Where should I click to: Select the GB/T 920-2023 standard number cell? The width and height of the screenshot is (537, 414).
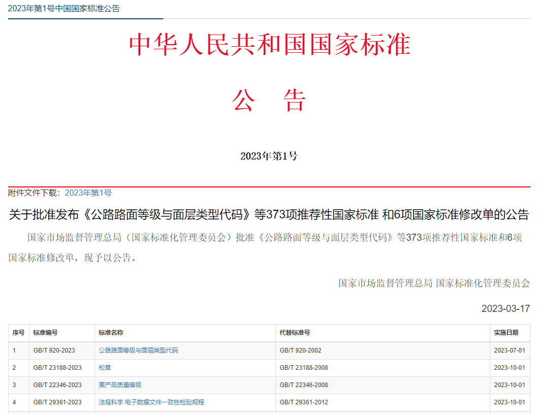point(54,351)
